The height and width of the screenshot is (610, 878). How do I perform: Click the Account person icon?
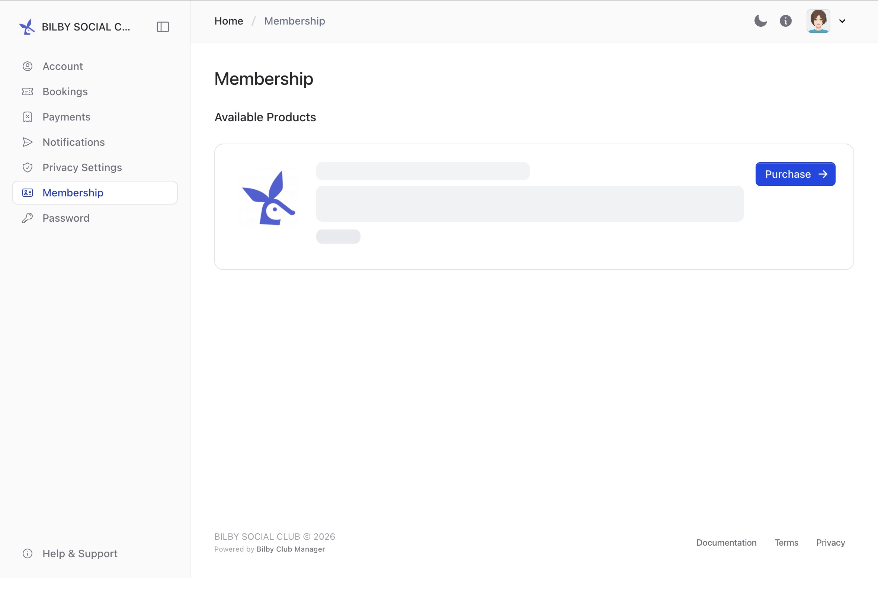[28, 66]
